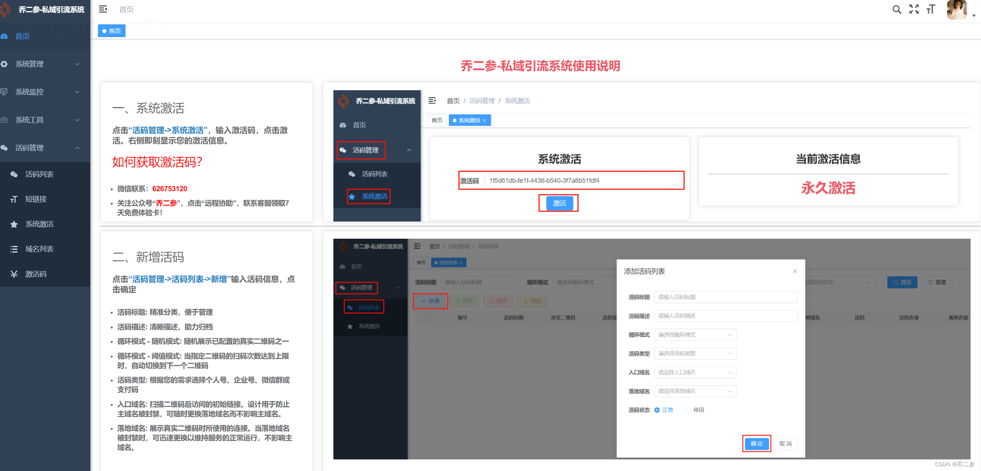Toggle fullscreen mode icon

pyautogui.click(x=914, y=10)
